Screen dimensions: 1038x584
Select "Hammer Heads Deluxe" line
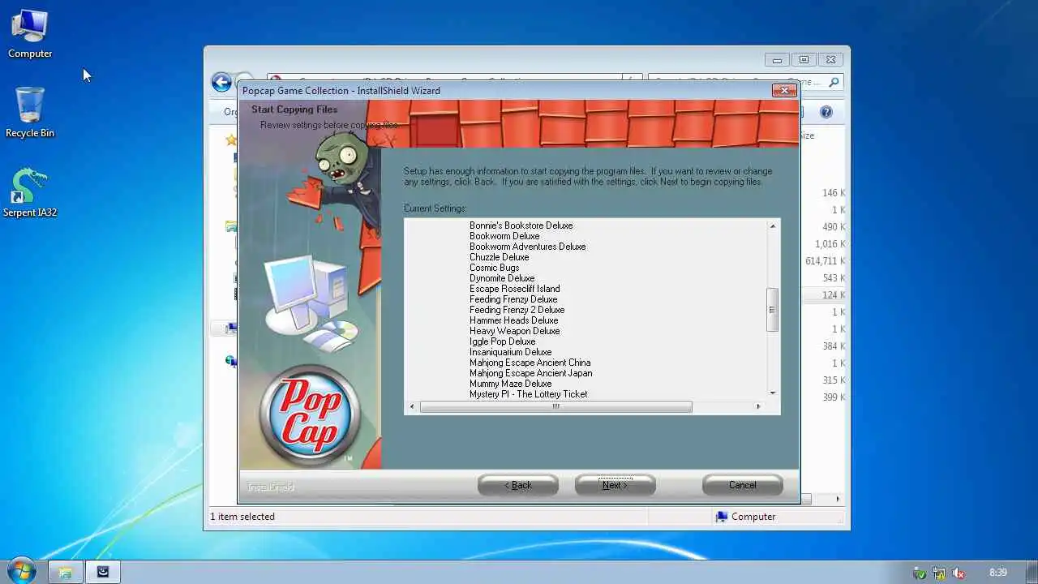(513, 320)
